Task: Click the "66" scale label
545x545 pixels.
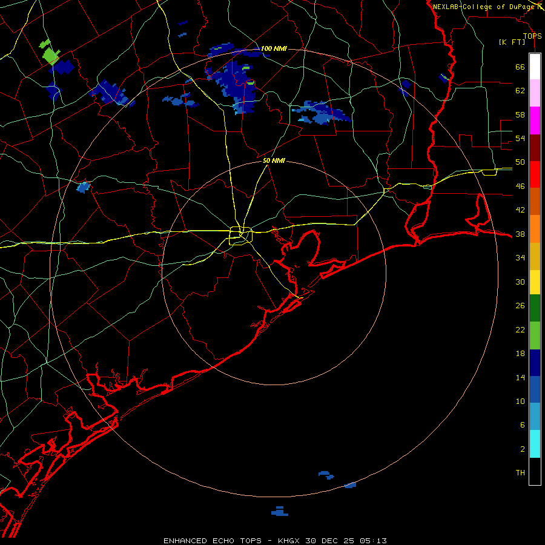Action: [x=520, y=67]
